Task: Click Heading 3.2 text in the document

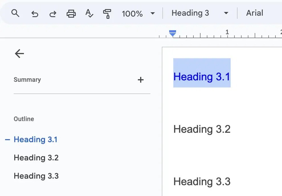Action: [202, 129]
